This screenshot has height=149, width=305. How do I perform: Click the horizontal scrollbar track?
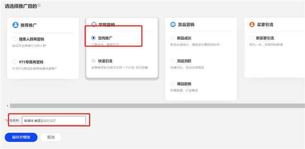(157, 106)
